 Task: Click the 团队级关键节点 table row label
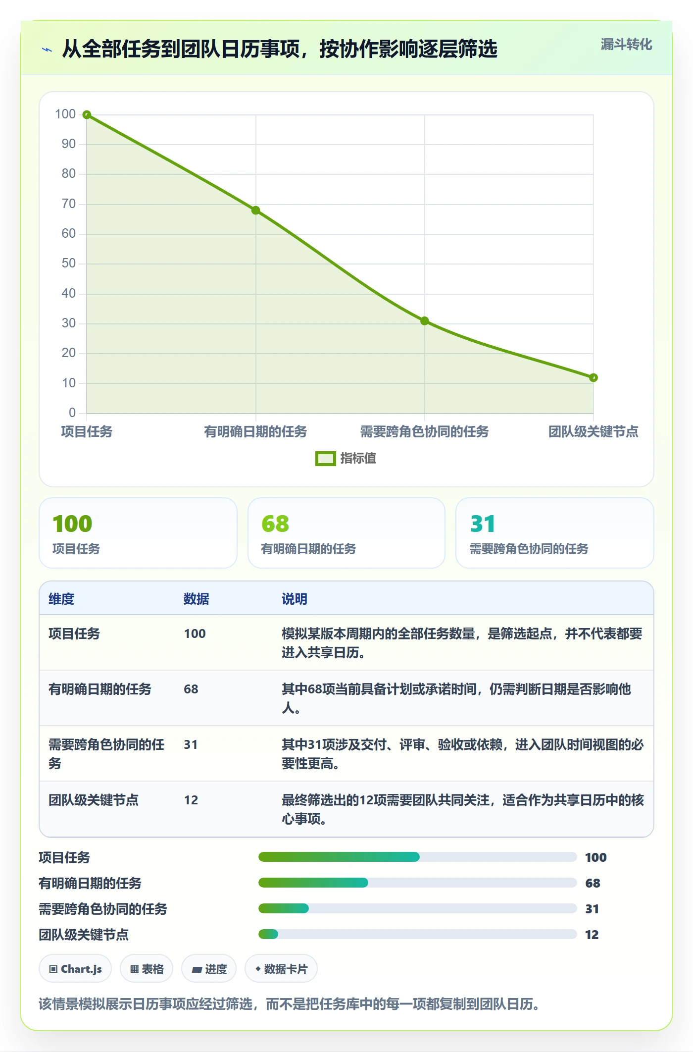[94, 800]
